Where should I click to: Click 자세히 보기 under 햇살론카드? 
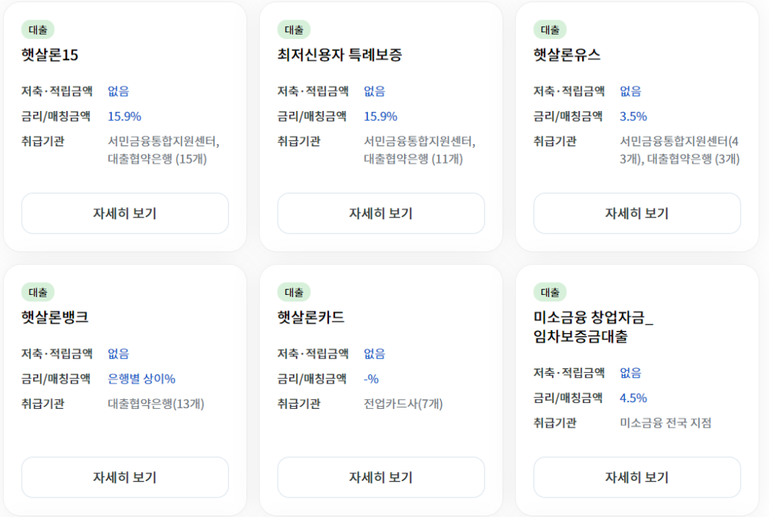(381, 477)
